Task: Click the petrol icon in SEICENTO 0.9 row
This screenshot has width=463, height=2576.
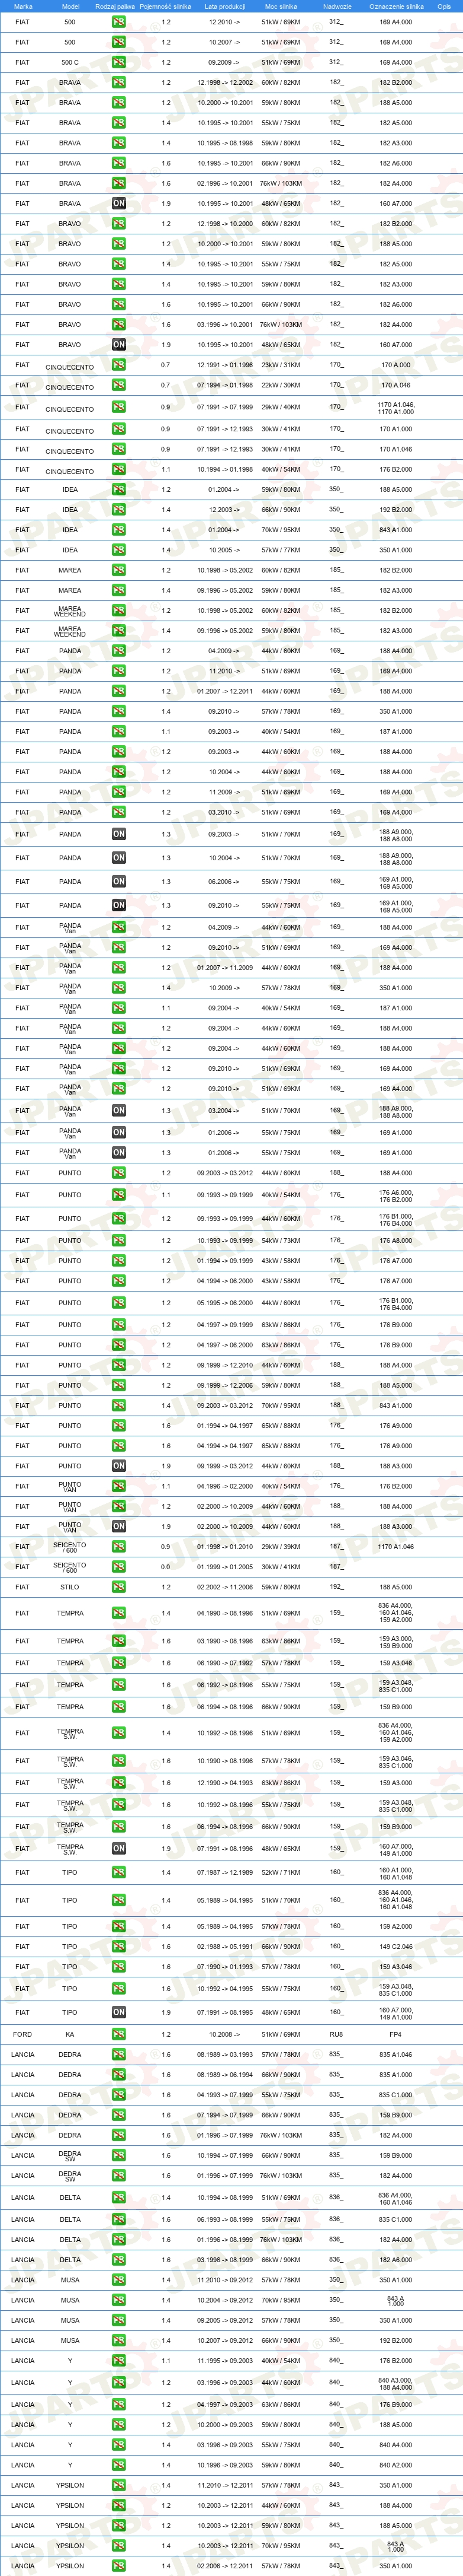Action: (x=119, y=1547)
